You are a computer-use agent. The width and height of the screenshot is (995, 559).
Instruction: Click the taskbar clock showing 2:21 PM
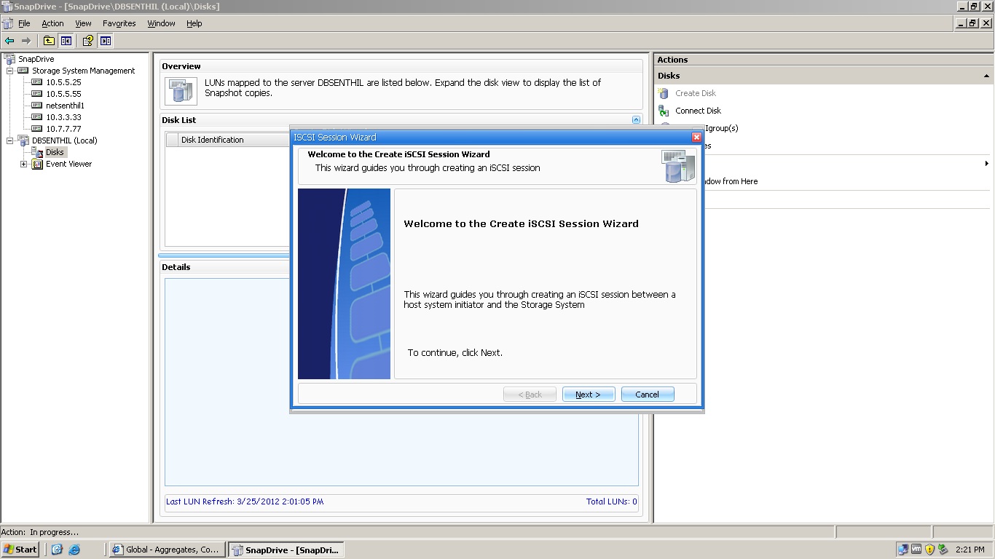970,550
